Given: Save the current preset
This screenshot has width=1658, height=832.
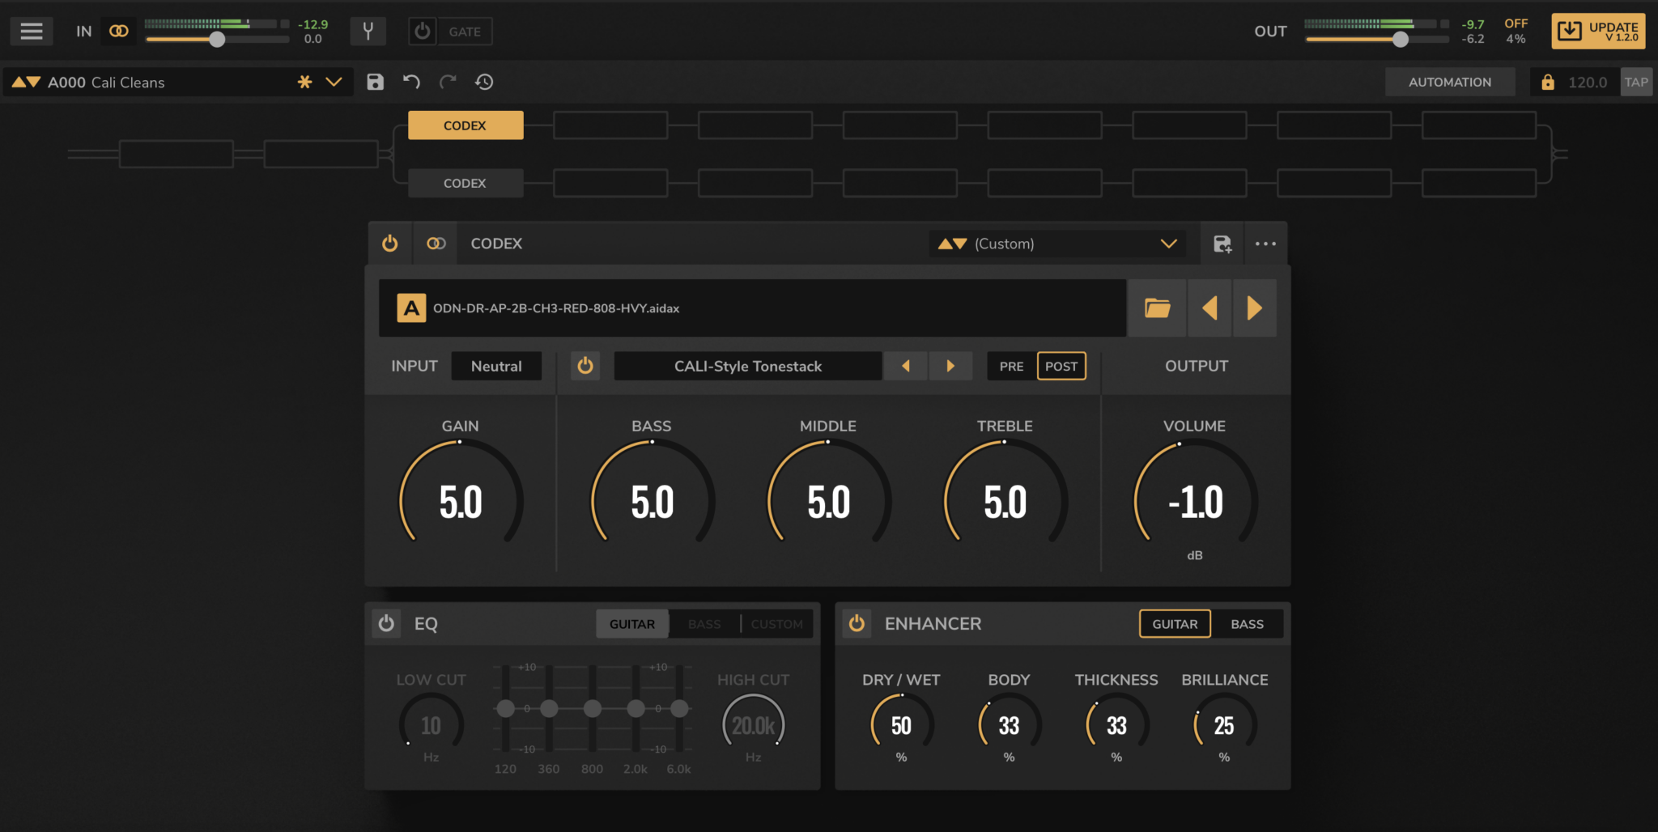Looking at the screenshot, I should click(375, 81).
